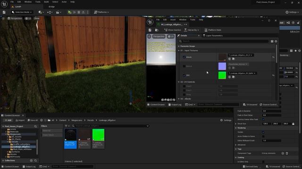Click the Add button in Content Browser
The height and width of the screenshot is (169, 302).
8,120
